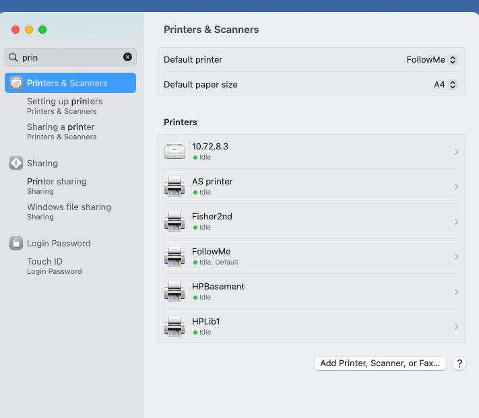479x418 pixels.
Task: Open the Default paper size dropdown
Action: 445,85
